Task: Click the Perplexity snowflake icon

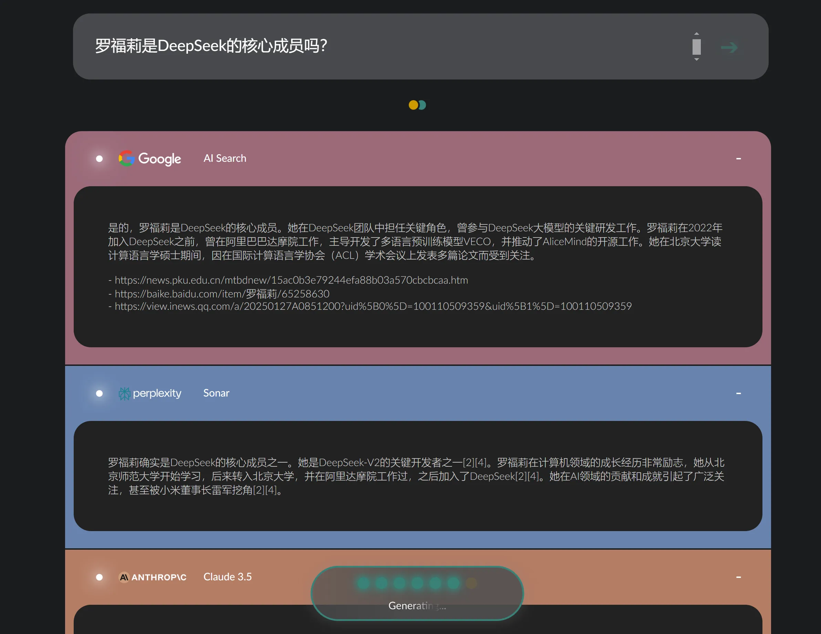Action: pos(125,393)
